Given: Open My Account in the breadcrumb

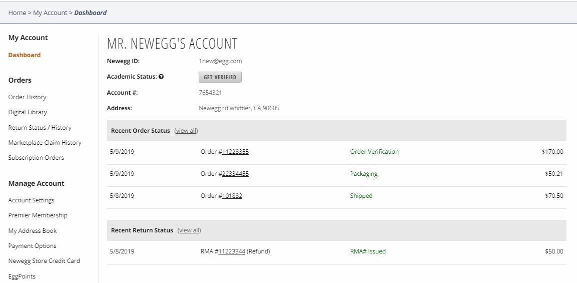Looking at the screenshot, I should [50, 13].
